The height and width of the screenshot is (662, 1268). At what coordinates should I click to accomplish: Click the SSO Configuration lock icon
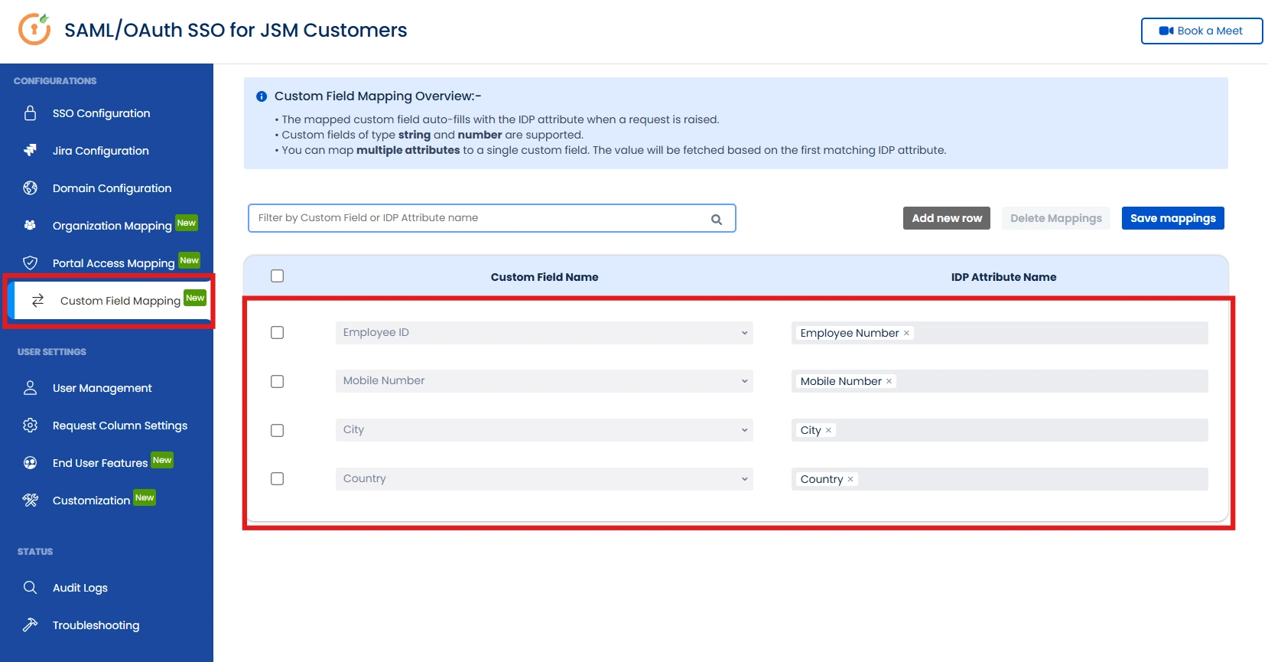(x=31, y=113)
